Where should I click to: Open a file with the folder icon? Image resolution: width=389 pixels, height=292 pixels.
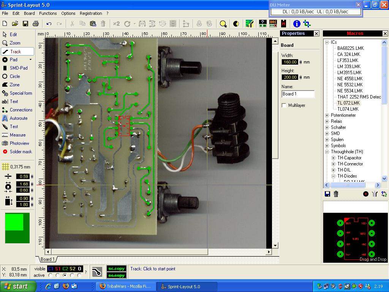click(x=15, y=24)
